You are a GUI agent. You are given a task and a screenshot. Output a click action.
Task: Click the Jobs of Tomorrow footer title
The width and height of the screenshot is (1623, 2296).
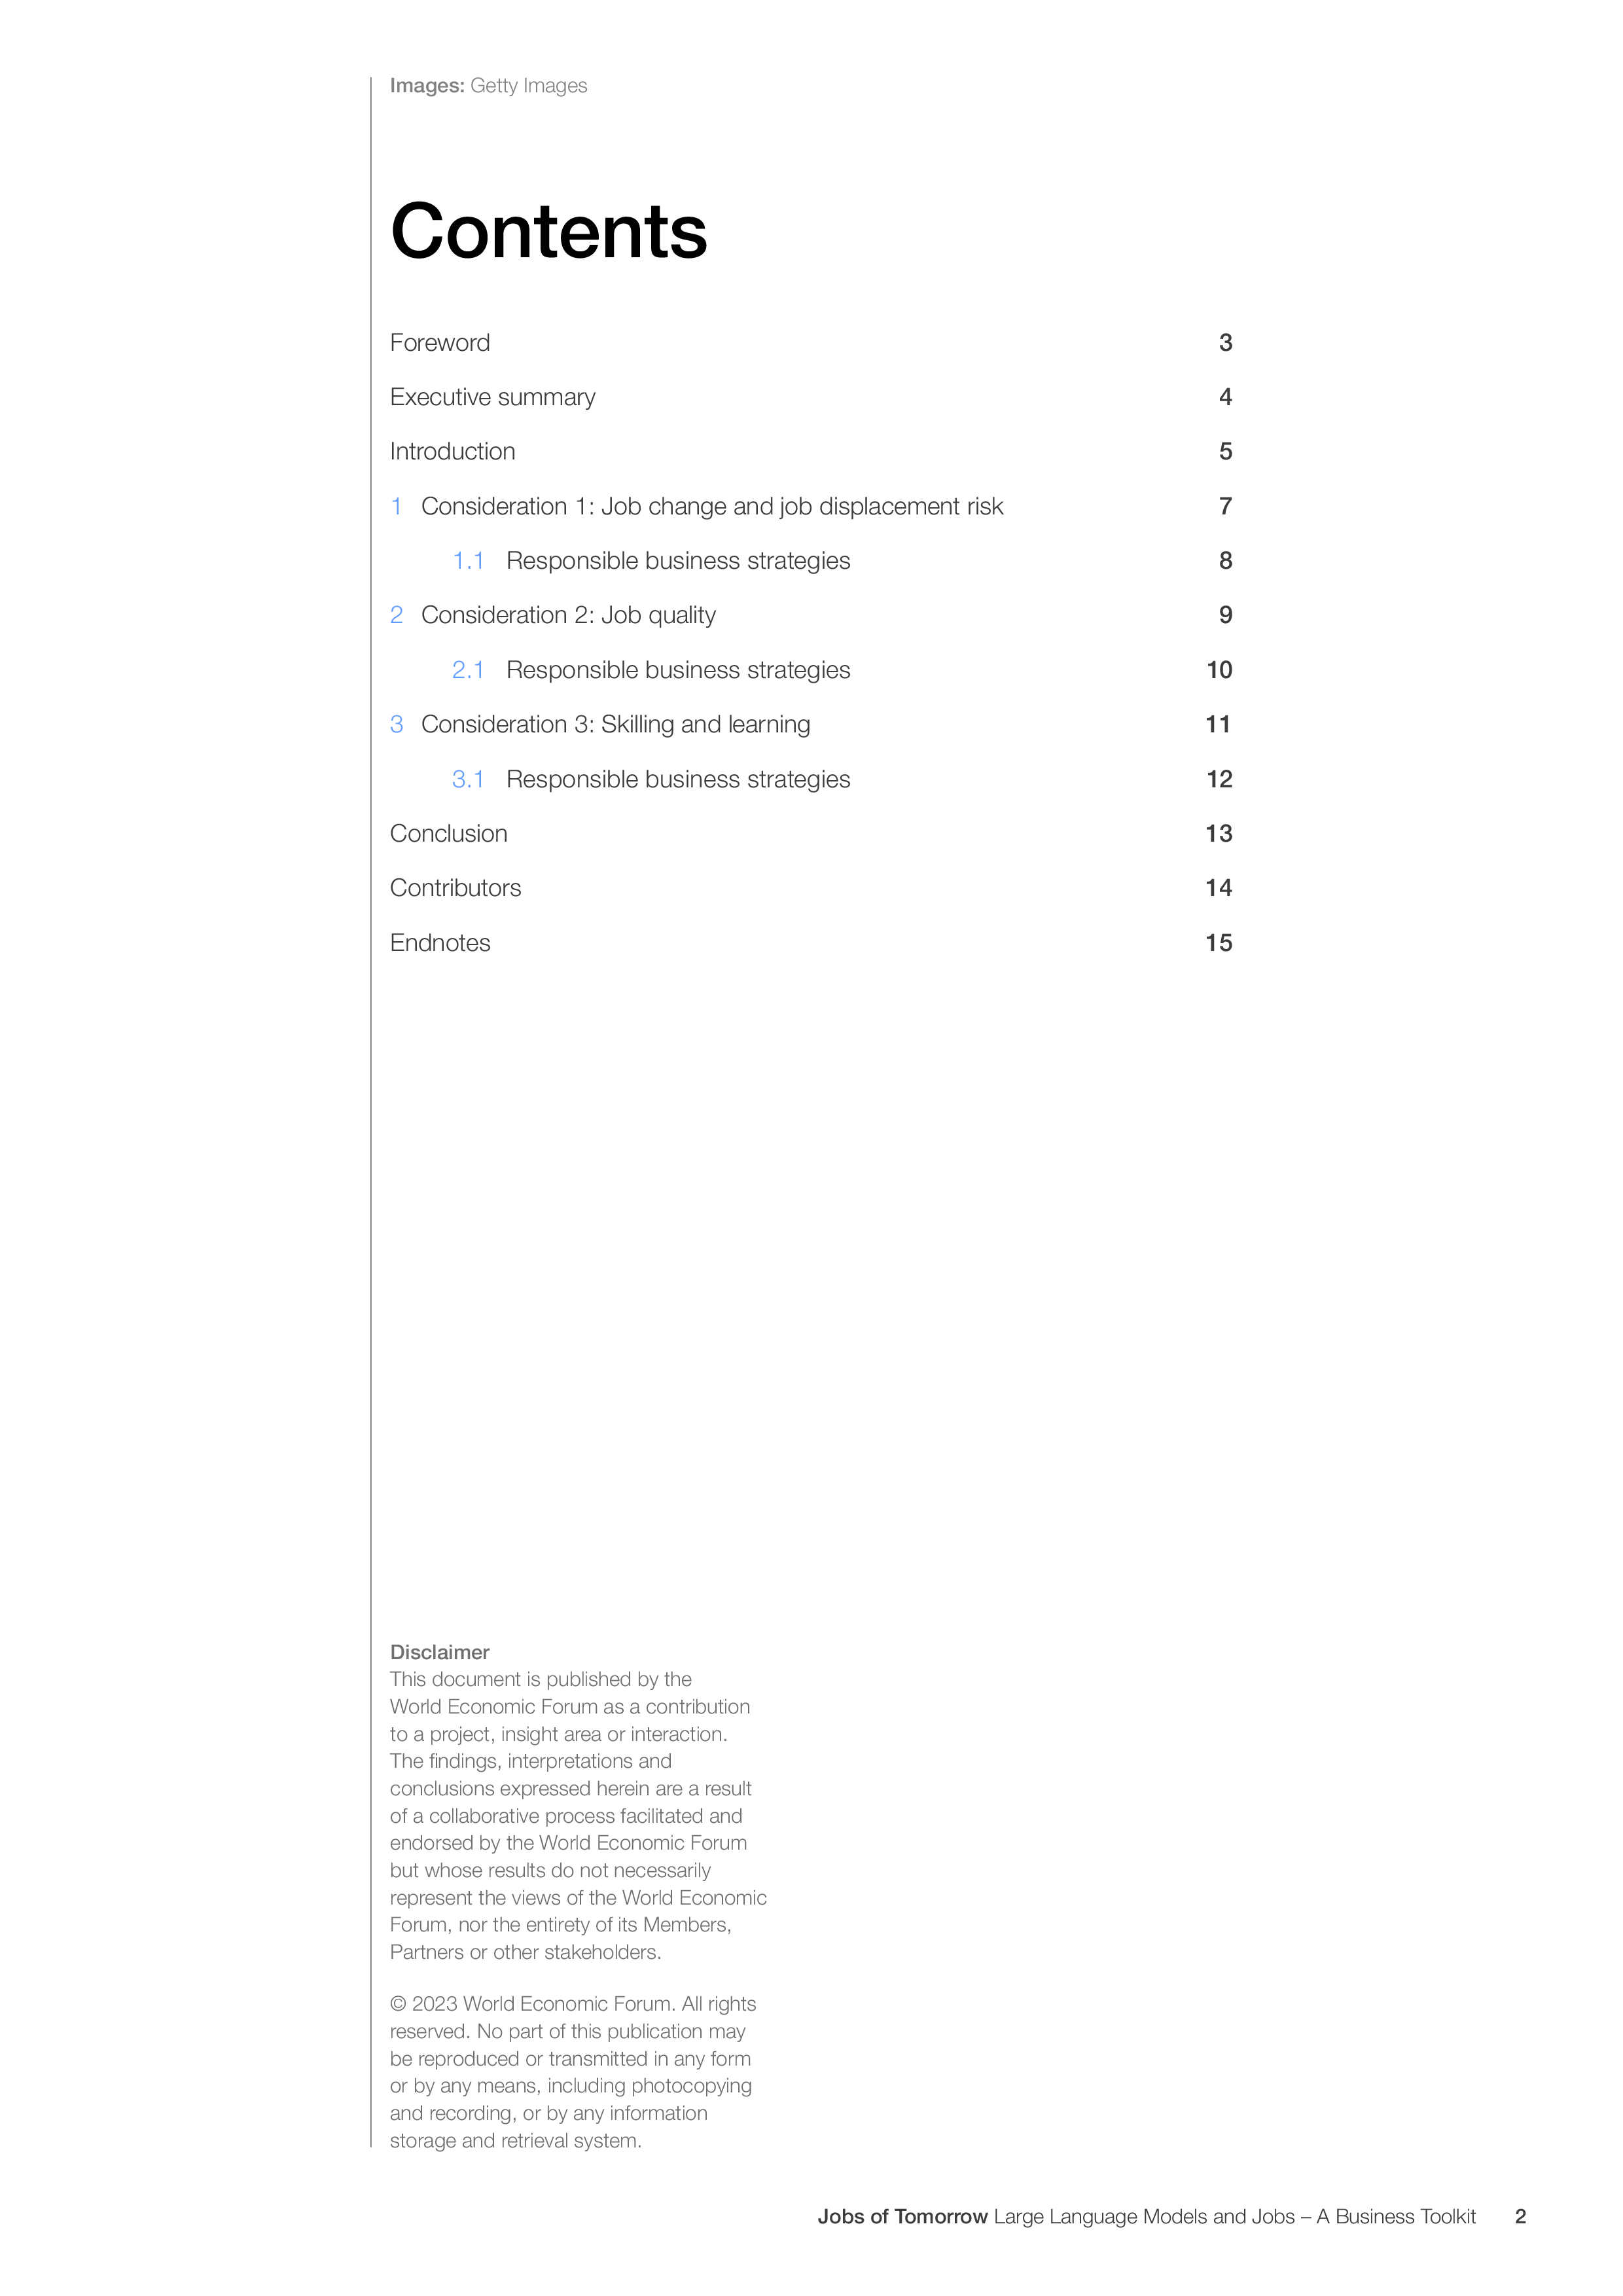pyautogui.click(x=902, y=2216)
